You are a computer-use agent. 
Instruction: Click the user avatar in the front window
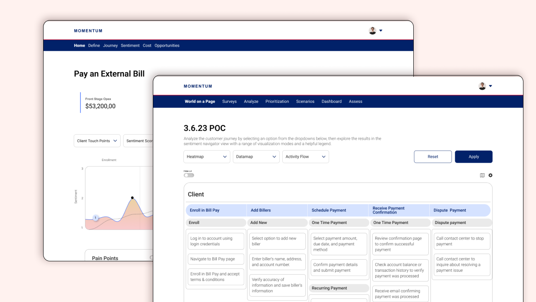pos(482,86)
